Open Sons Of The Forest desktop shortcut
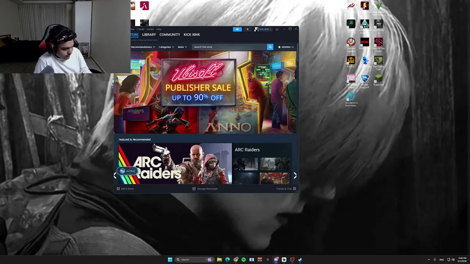This screenshot has height=264, width=470. pyautogui.click(x=378, y=45)
